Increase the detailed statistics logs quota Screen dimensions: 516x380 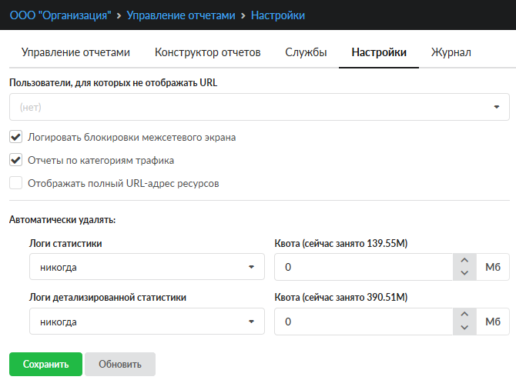point(464,315)
